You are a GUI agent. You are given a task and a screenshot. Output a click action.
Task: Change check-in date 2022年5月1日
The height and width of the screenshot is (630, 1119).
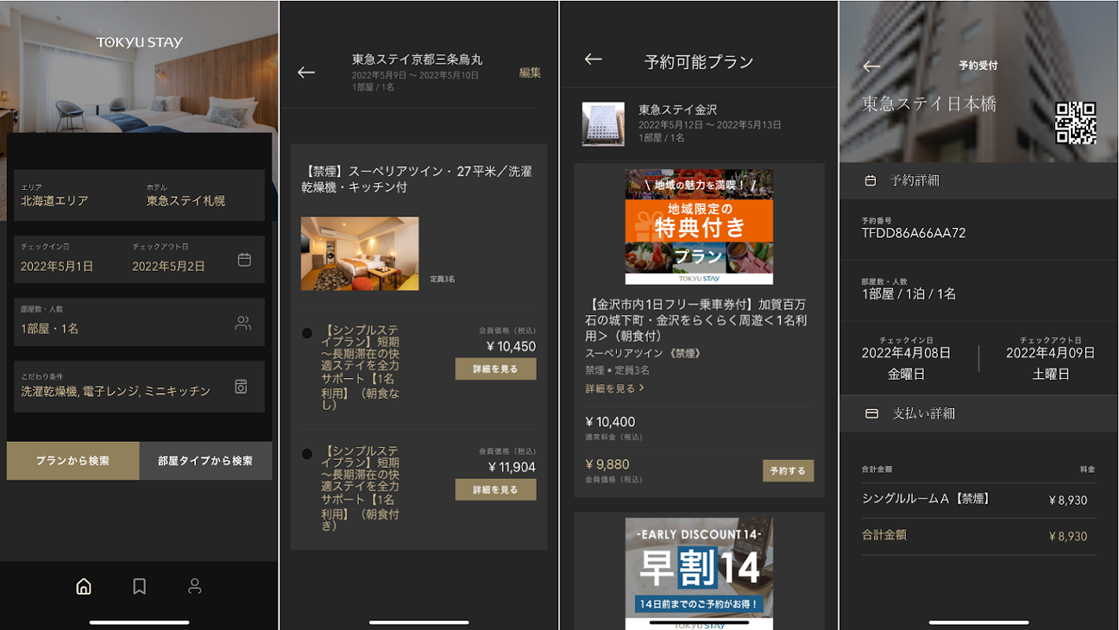tap(57, 266)
